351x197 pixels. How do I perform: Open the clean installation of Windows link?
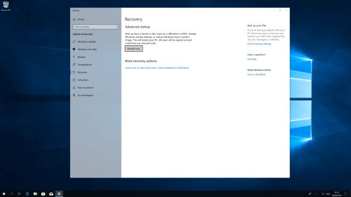(x=157, y=68)
